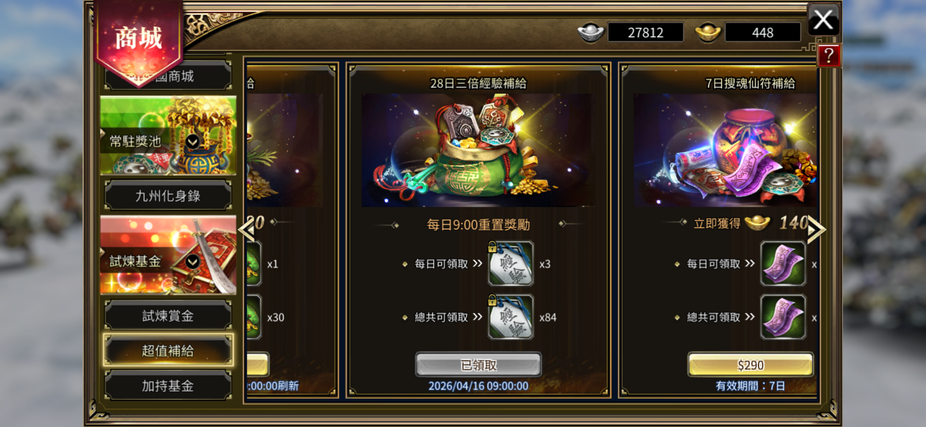Click the gold ingot currency icon
This screenshot has width=926, height=427.
point(708,32)
